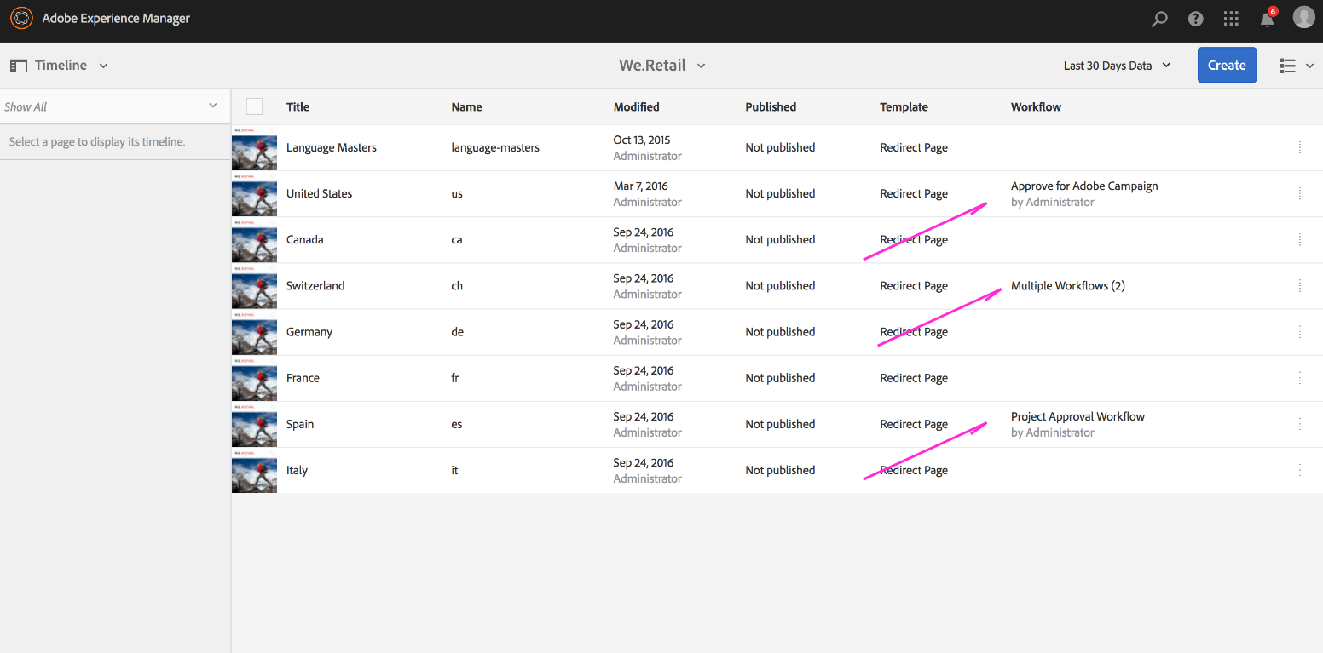The image size is (1323, 653).
Task: Open the user profile avatar
Action: point(1304,17)
